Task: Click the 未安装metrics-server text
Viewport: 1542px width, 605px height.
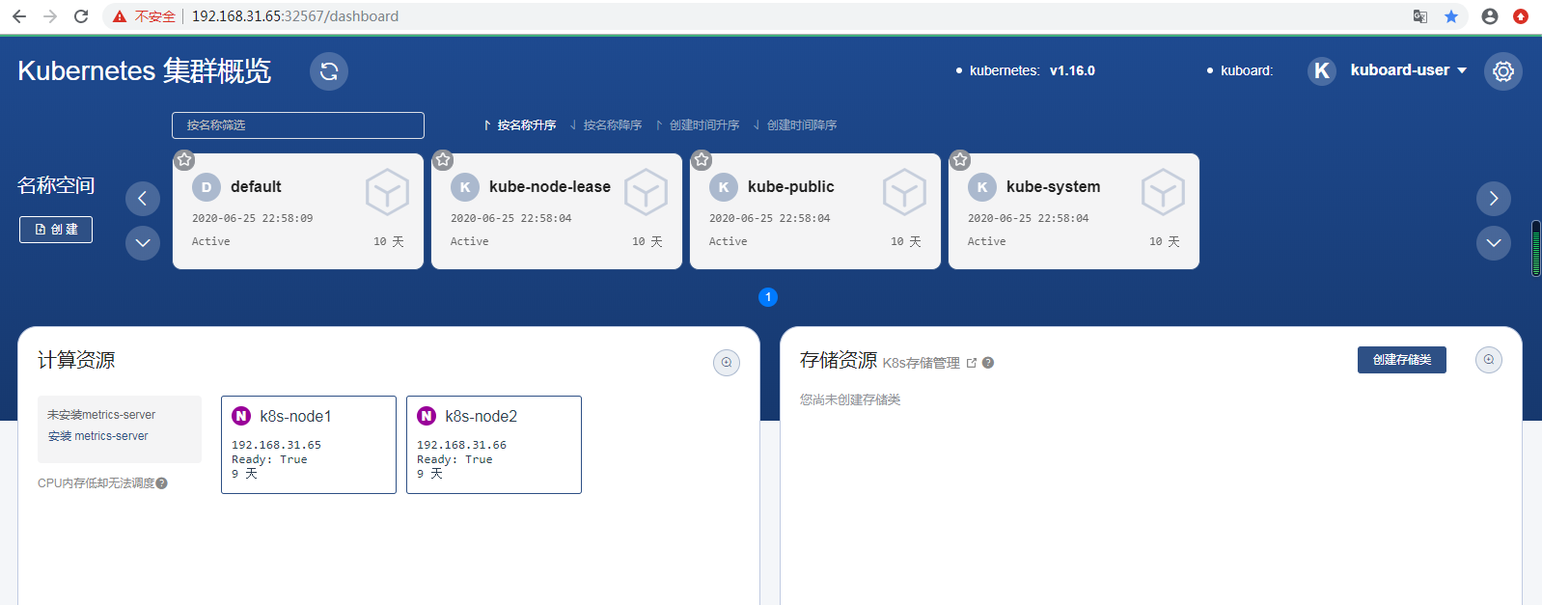Action: click(x=101, y=415)
